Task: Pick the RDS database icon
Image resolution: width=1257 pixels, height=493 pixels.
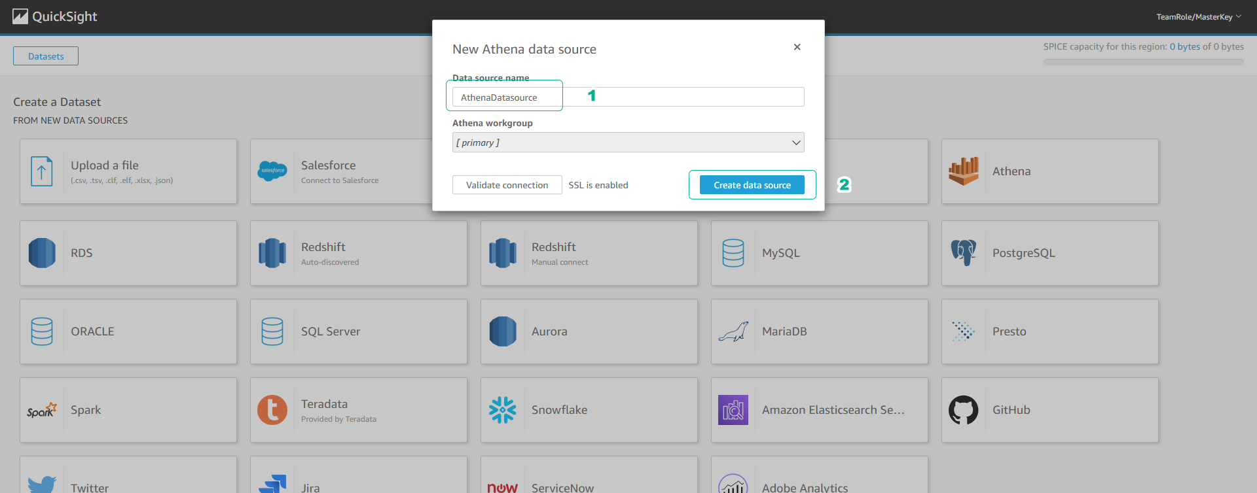Action: (x=42, y=253)
